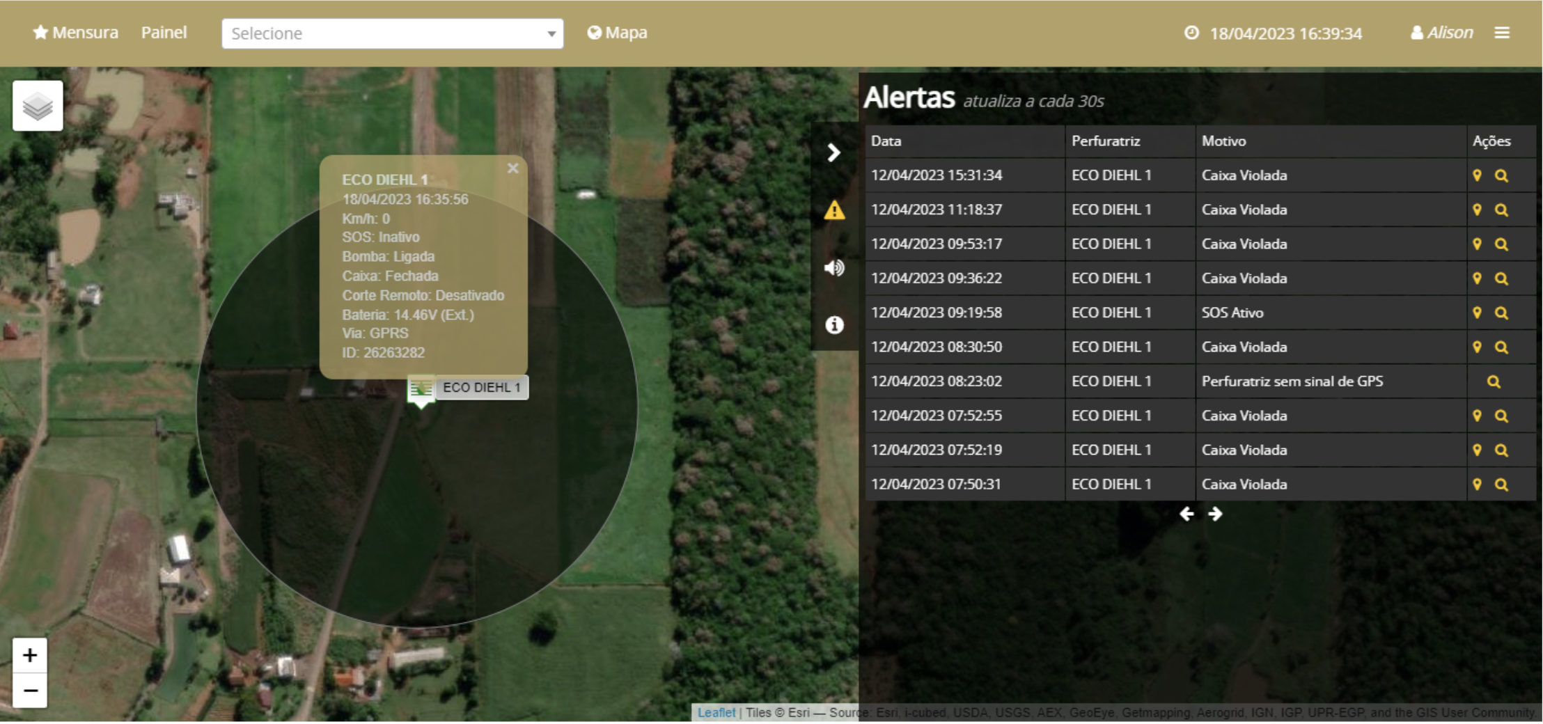The height and width of the screenshot is (724, 1543).
Task: Go to the previous alerts page
Action: [x=1186, y=514]
